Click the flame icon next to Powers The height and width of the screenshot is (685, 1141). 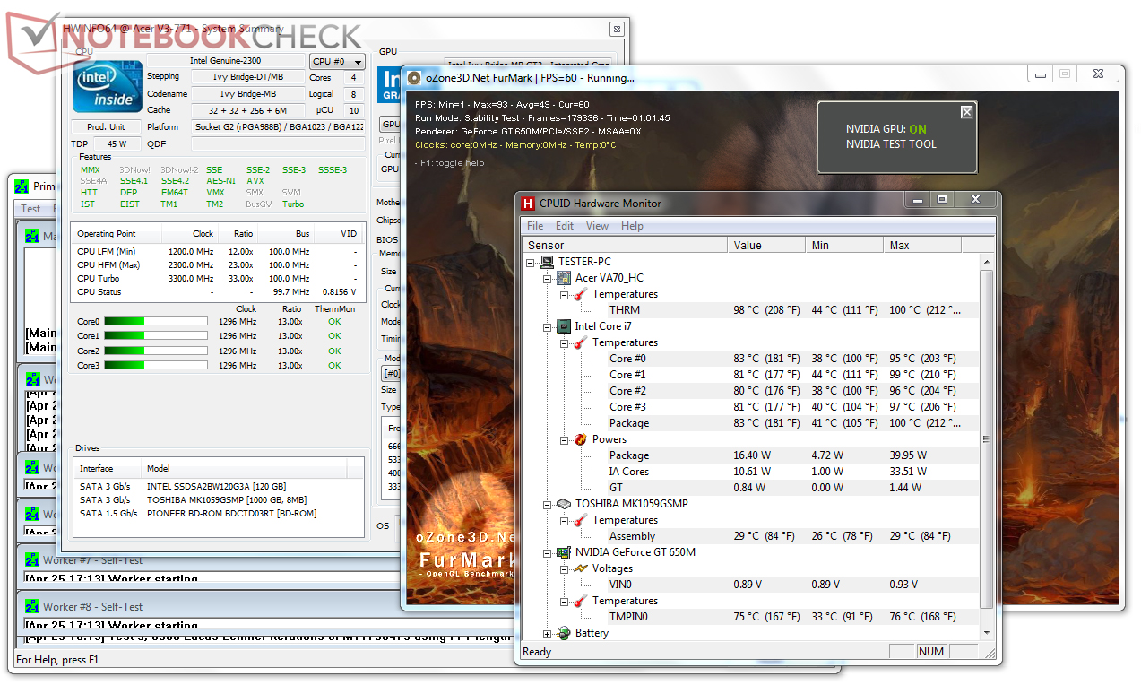580,439
